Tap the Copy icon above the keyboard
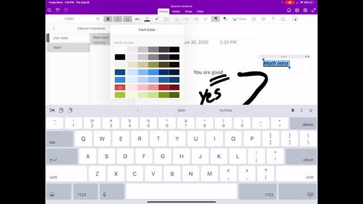Viewport: 363px width, 204px height. (61, 110)
